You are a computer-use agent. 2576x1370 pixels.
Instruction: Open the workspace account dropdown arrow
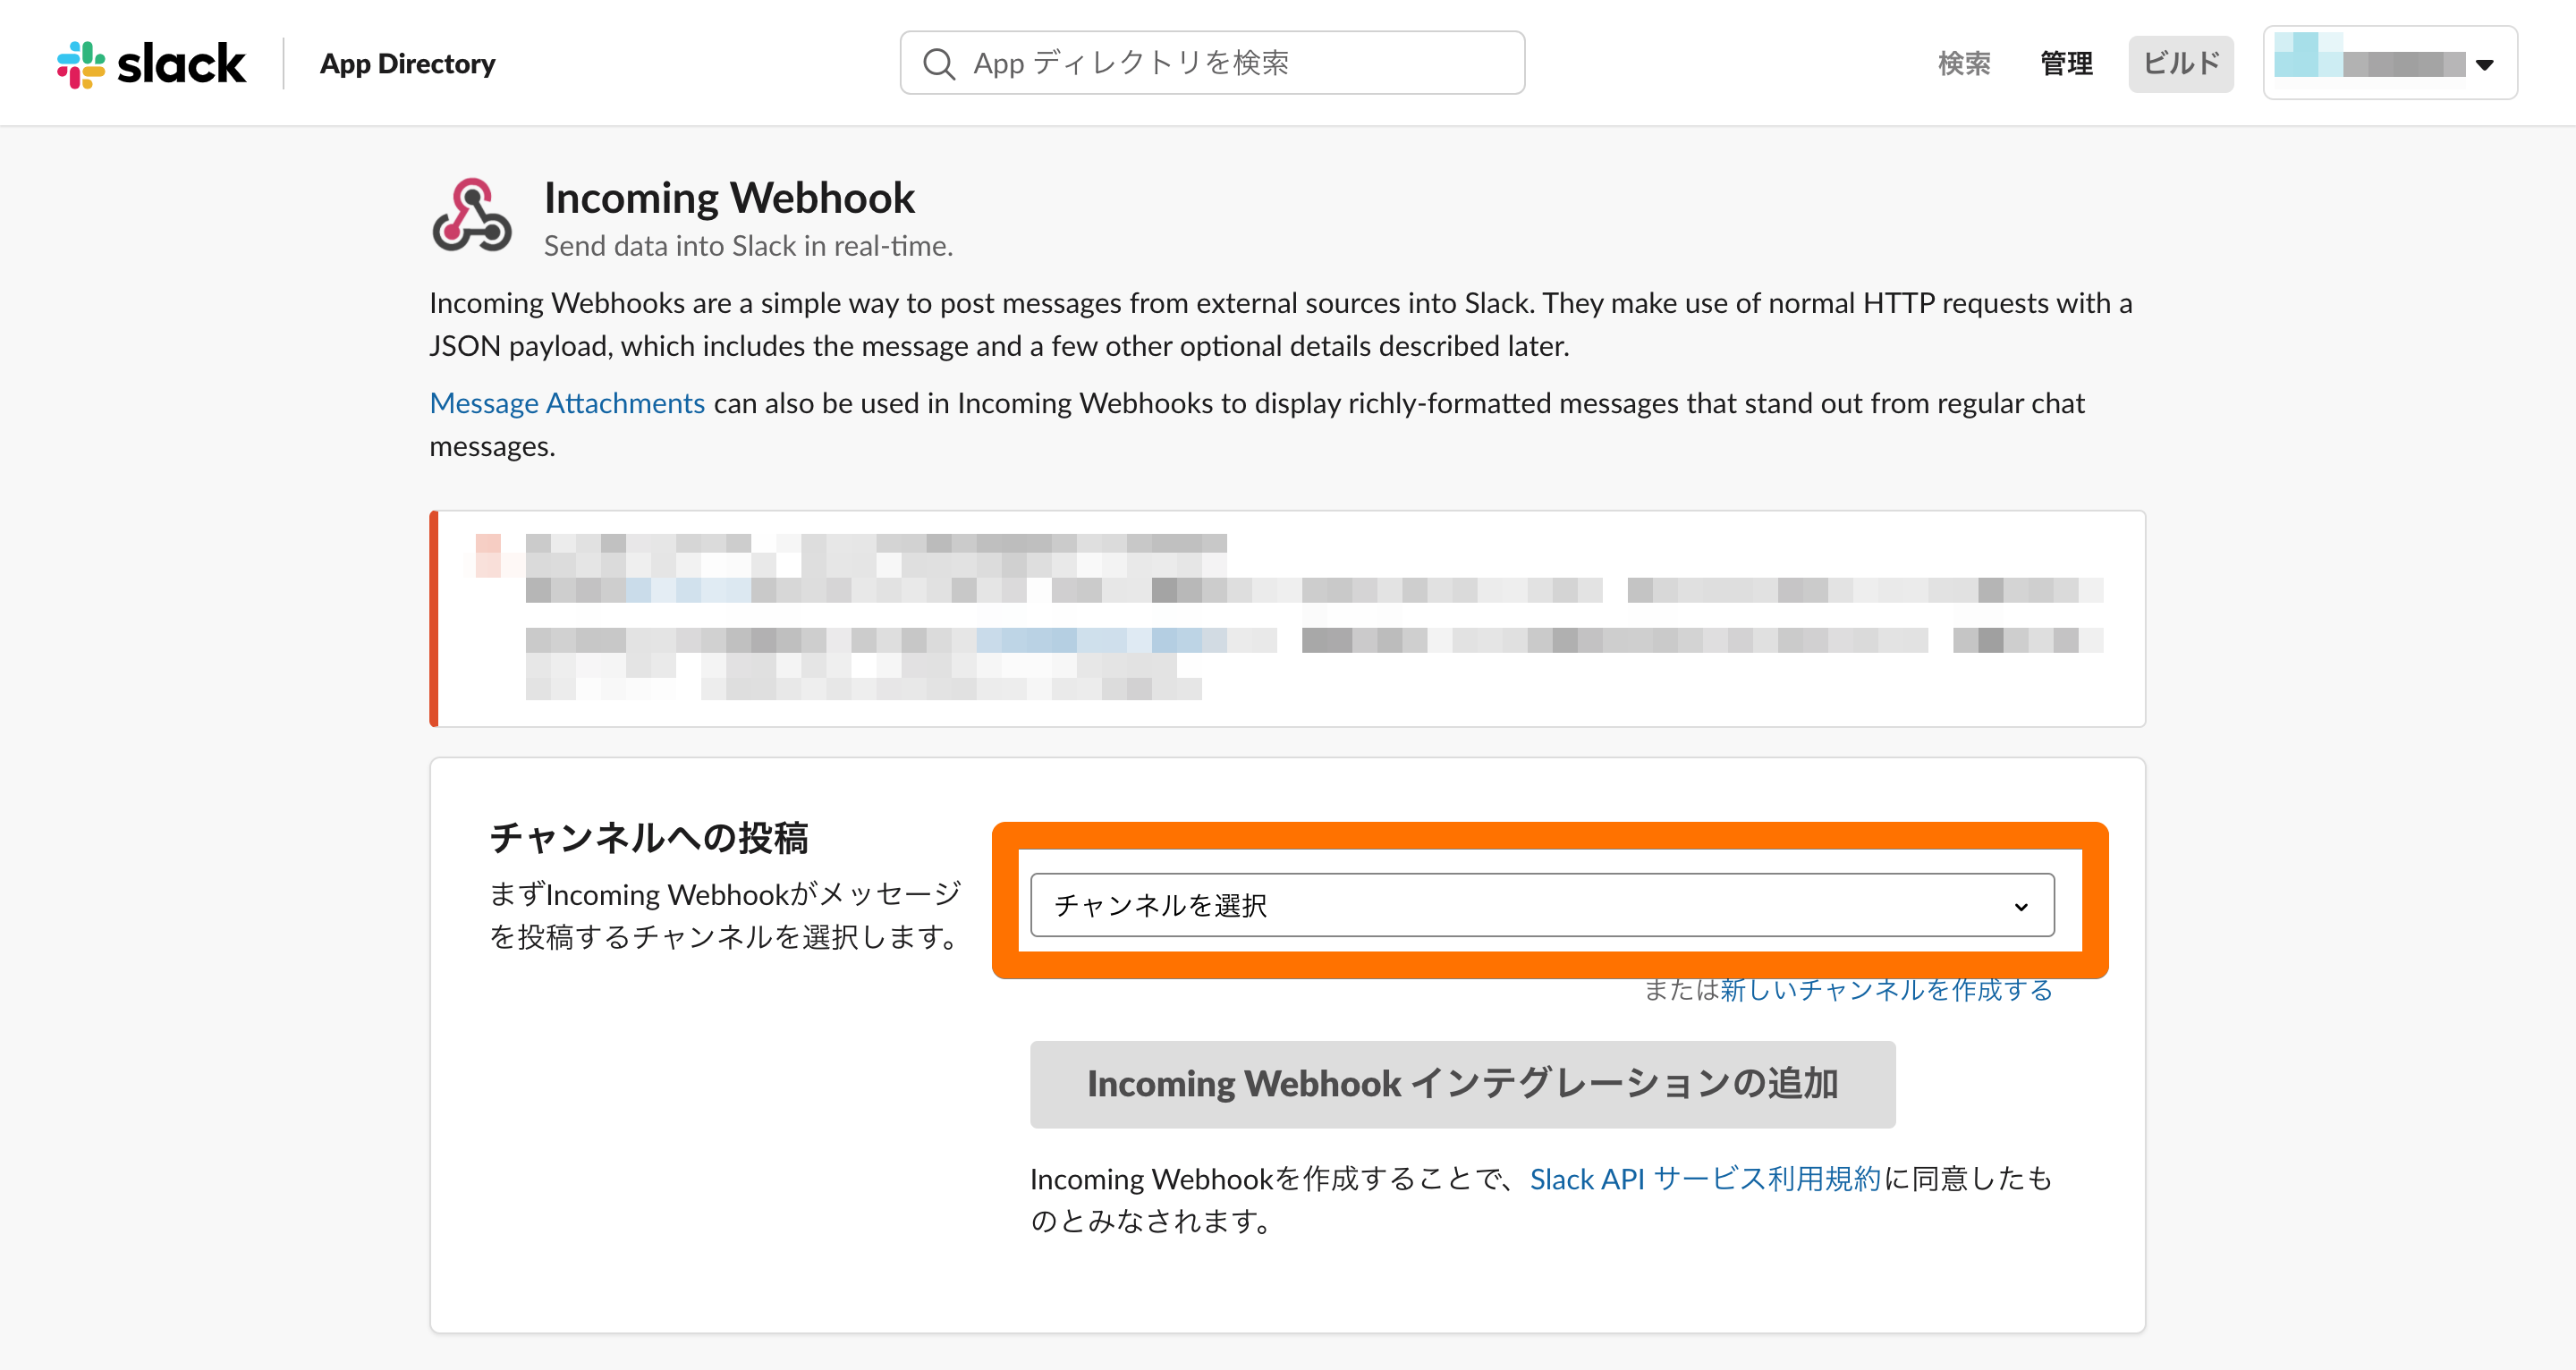(x=2484, y=65)
